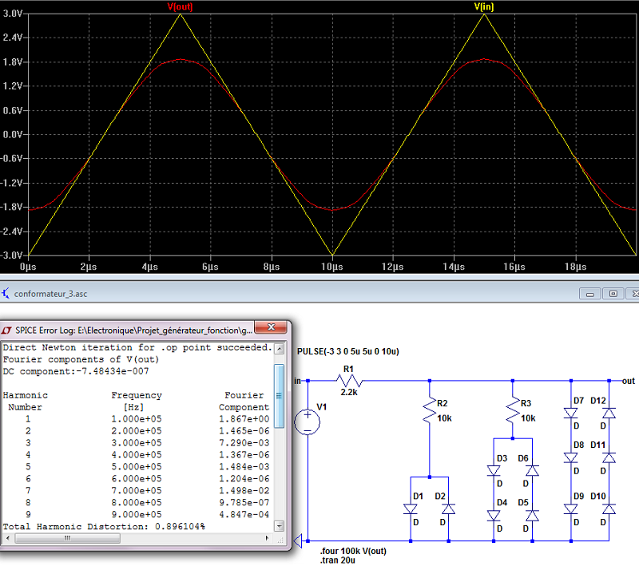This screenshot has width=639, height=566.
Task: Click the conformateur_3.asc schematic window icon
Action: [6, 293]
